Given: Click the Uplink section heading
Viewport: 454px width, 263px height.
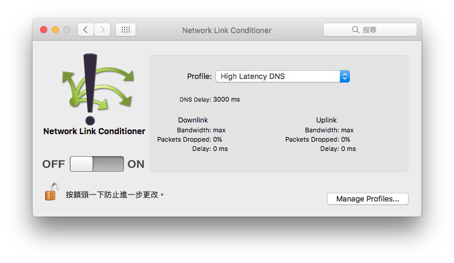Looking at the screenshot, I should click(327, 120).
